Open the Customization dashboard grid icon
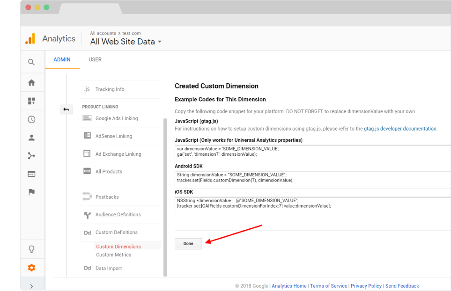This screenshot has width=451, height=291. point(31,101)
